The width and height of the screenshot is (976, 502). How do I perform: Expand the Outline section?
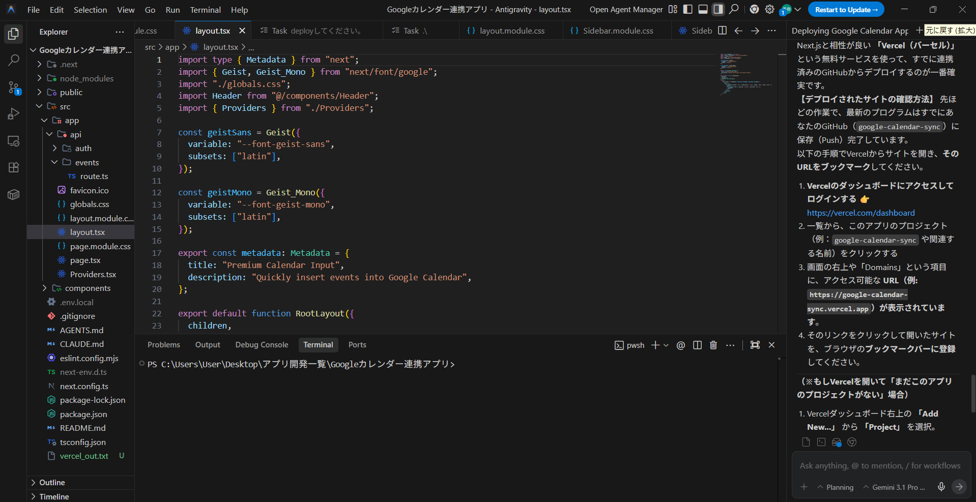click(52, 482)
